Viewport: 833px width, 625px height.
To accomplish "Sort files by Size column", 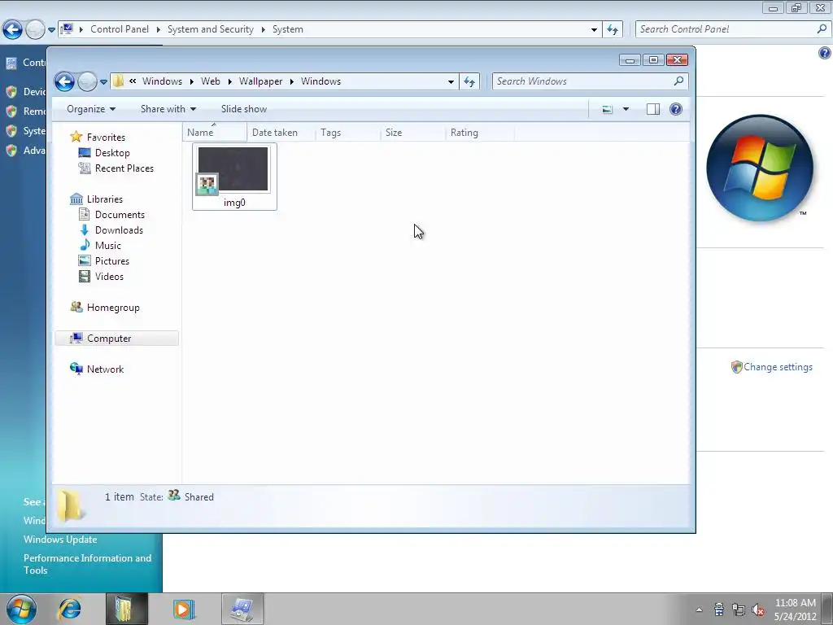I will (x=412, y=133).
